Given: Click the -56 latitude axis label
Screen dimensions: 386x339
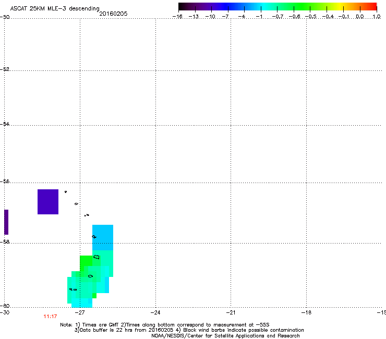Looking at the screenshot, I should (5, 181).
